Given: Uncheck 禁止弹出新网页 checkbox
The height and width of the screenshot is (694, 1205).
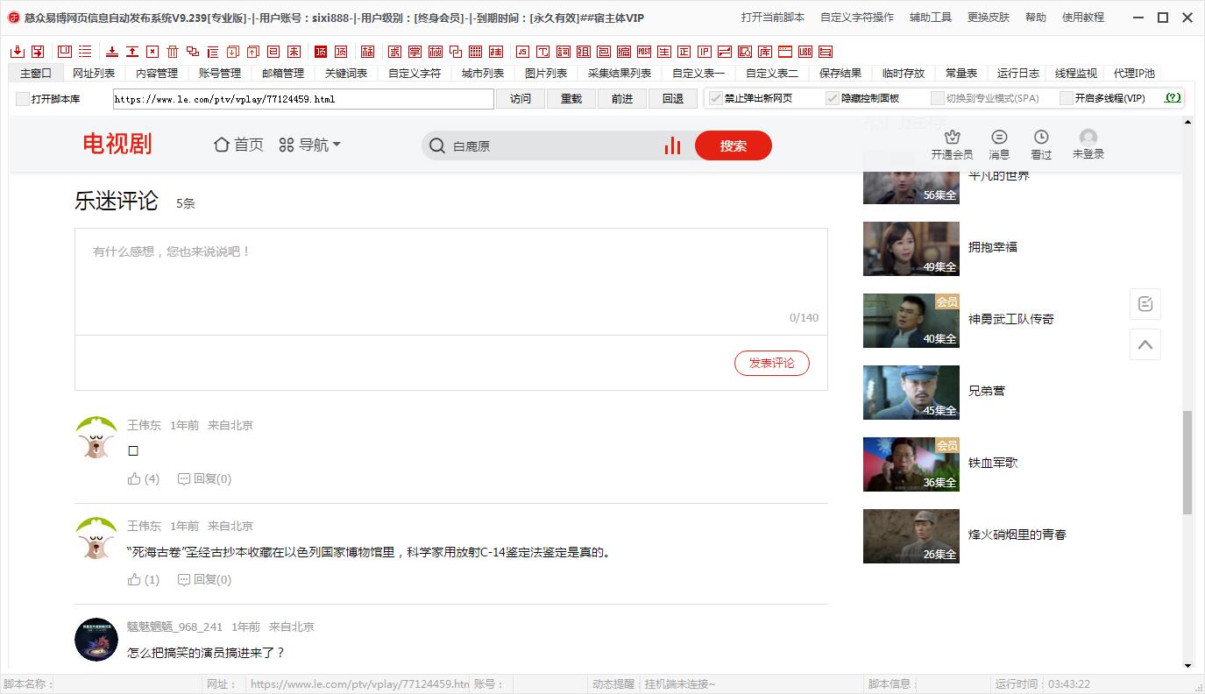Looking at the screenshot, I should pos(715,98).
